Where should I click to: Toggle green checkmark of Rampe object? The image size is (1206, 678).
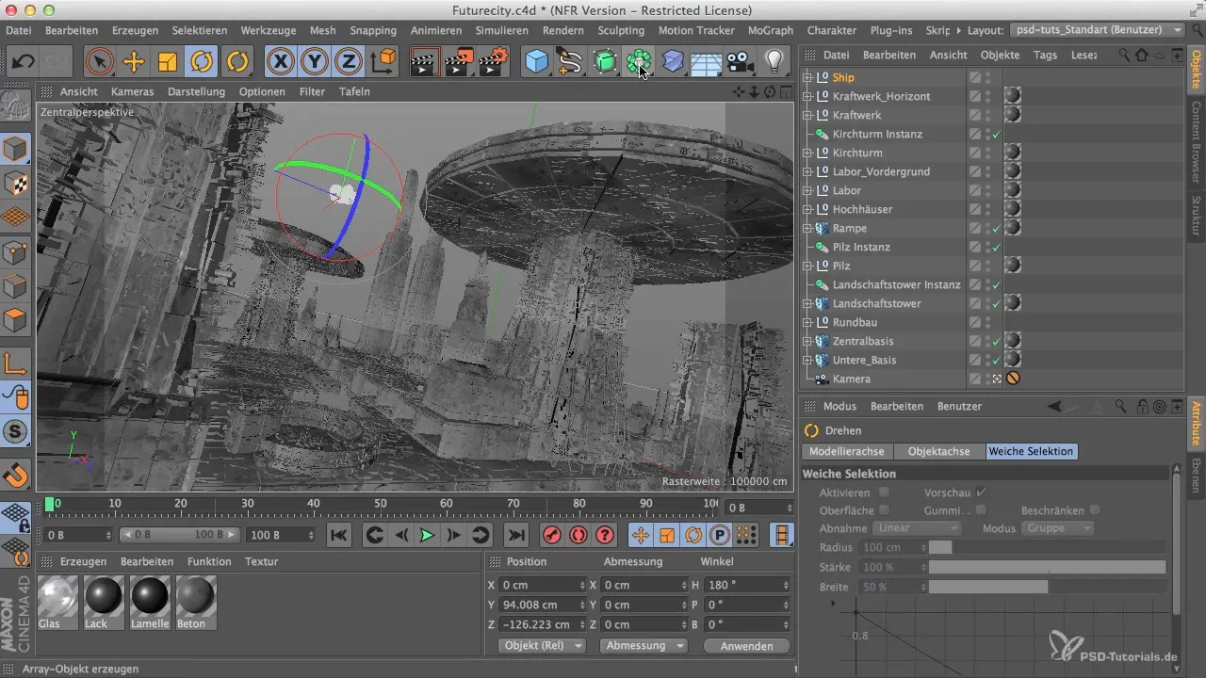click(x=996, y=228)
